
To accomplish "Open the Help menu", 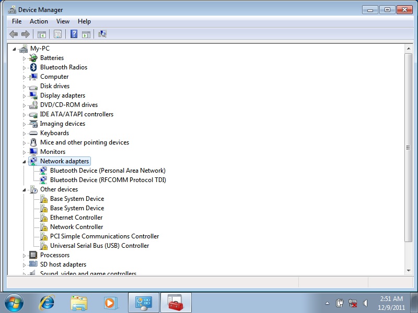I will tap(84, 21).
